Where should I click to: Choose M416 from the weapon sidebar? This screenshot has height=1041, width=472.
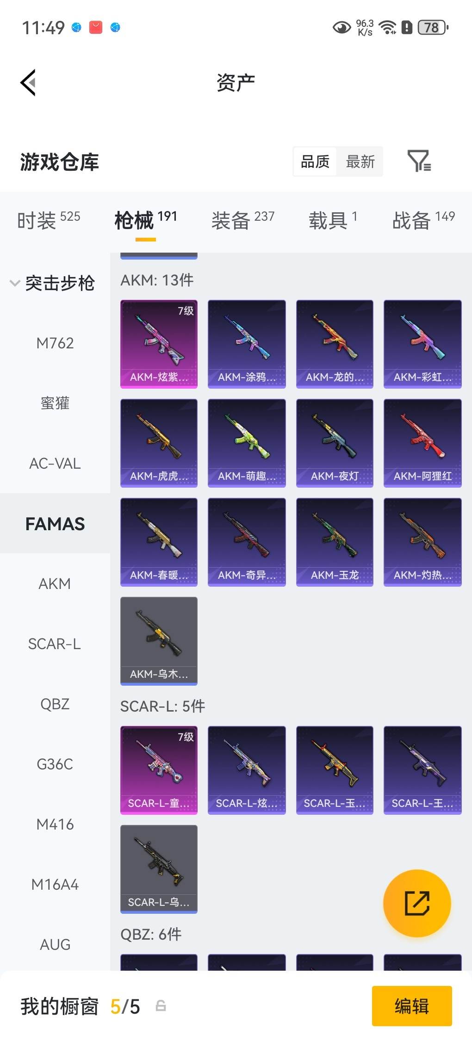(55, 824)
